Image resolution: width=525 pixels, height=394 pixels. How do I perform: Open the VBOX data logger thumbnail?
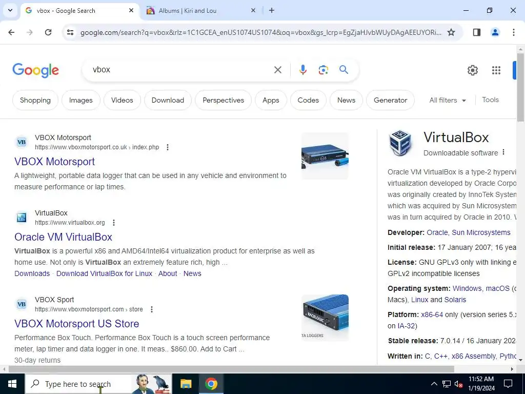[325, 156]
